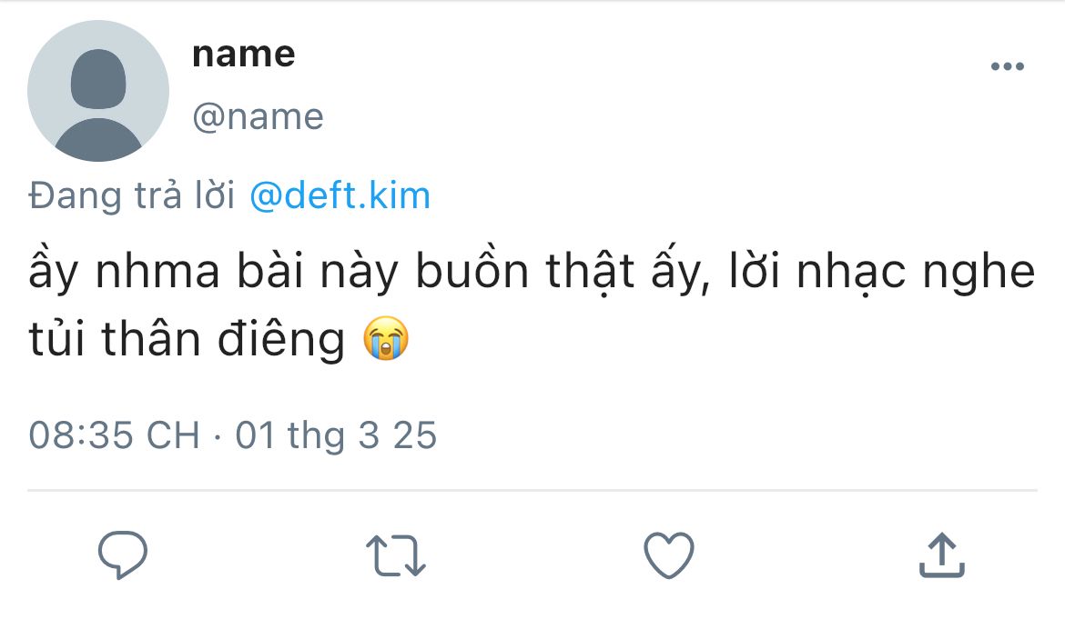This screenshot has width=1065, height=619.
Task: Click the 08:35 CH time stamp
Action: pyautogui.click(x=114, y=435)
